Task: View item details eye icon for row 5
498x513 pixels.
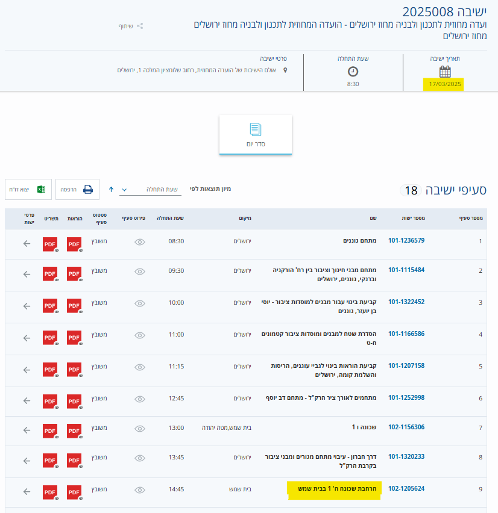Action: (x=140, y=367)
